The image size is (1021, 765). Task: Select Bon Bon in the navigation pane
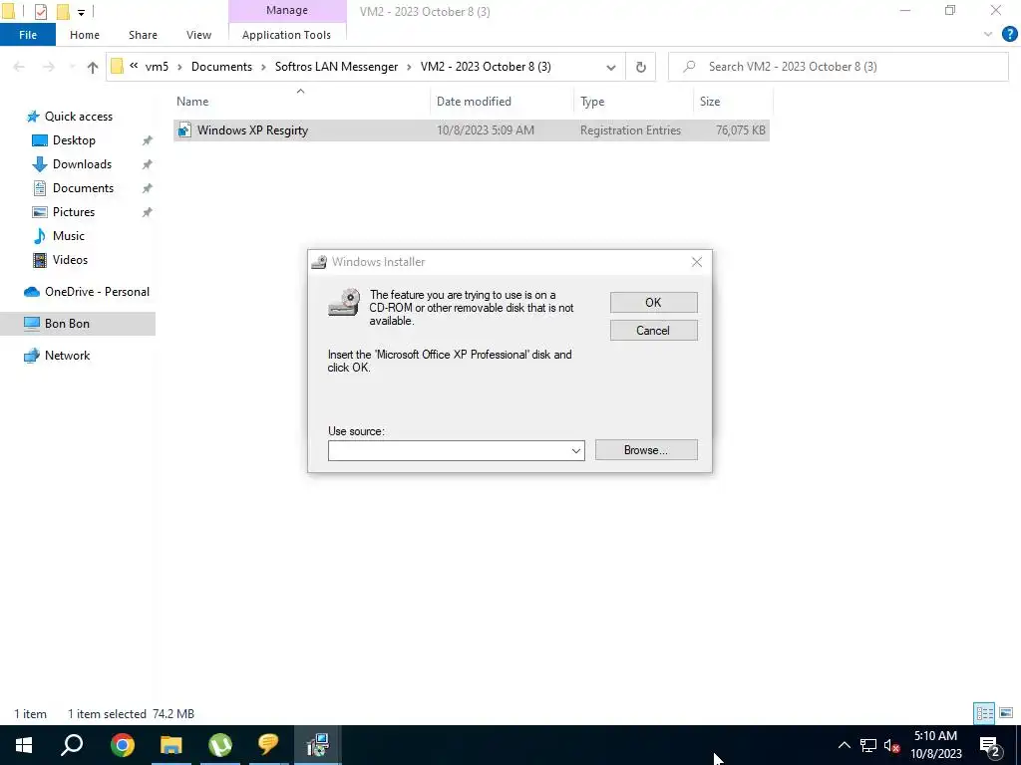pos(67,324)
